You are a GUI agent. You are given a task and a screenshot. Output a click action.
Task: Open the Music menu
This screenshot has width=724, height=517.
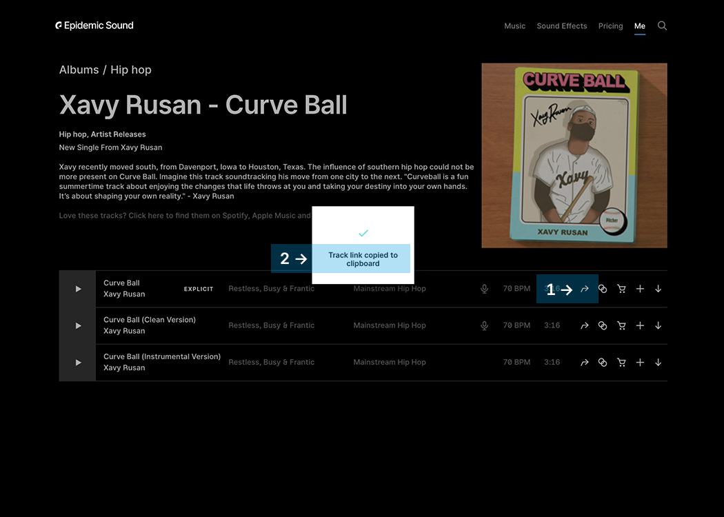(514, 26)
